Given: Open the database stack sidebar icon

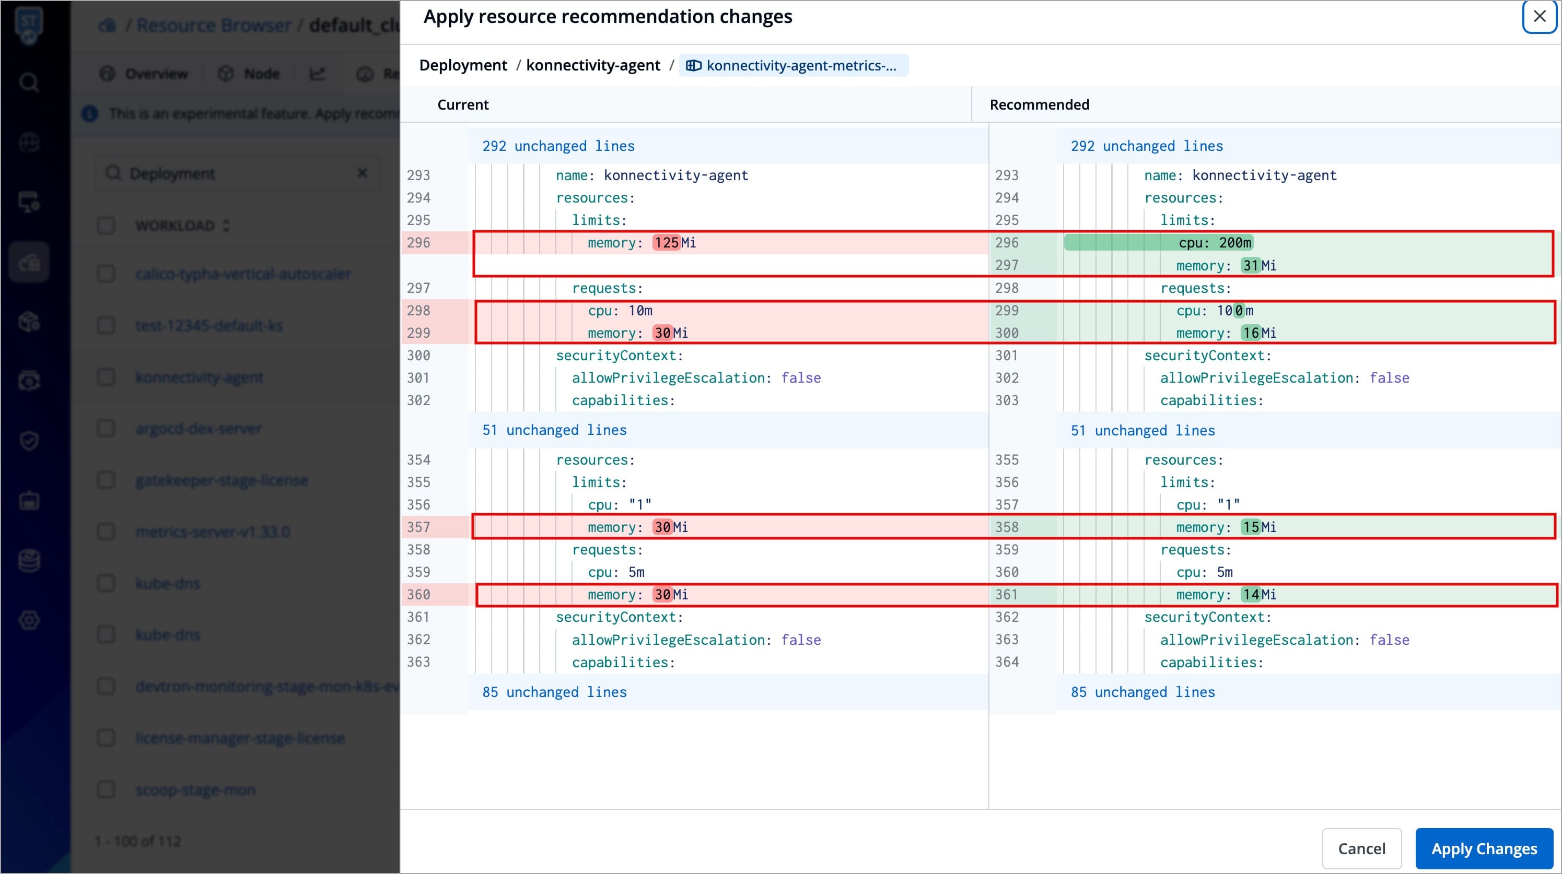Looking at the screenshot, I should [29, 561].
